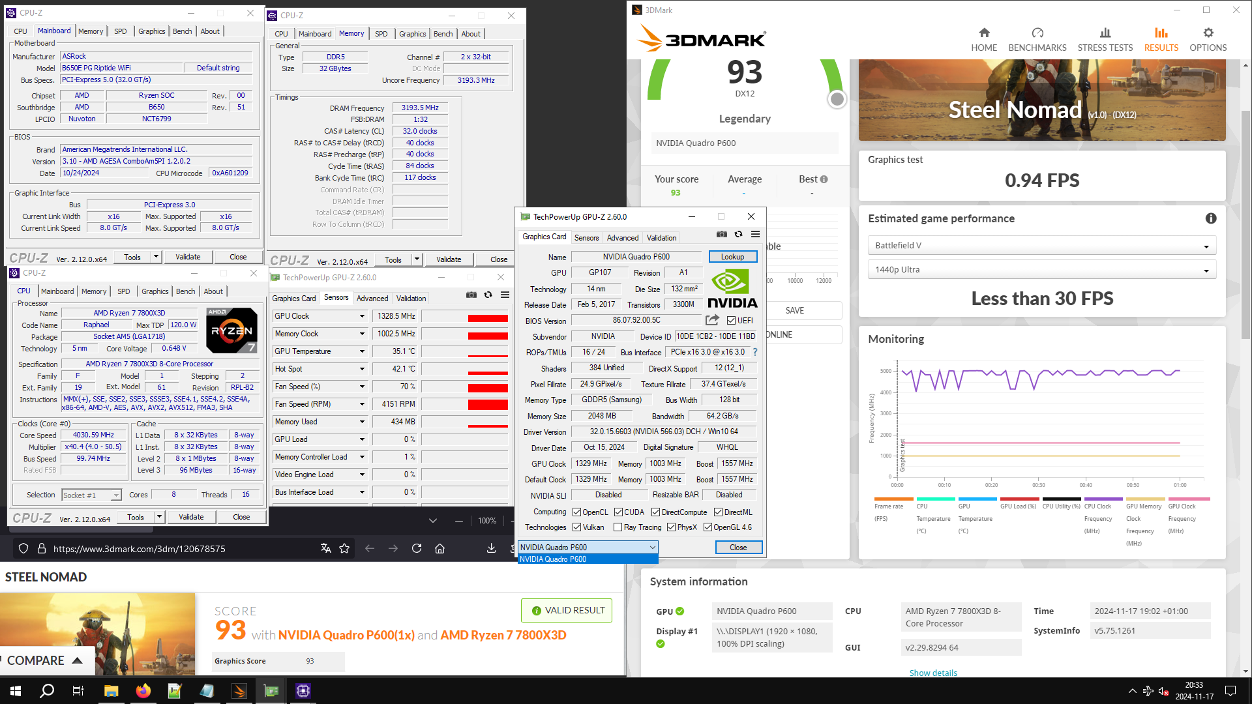The height and width of the screenshot is (704, 1252).
Task: Click info icon next to Best score
Action: tap(824, 179)
